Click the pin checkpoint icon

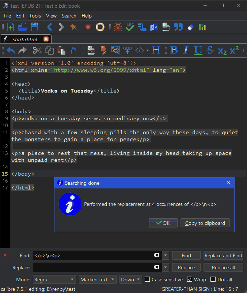(73, 27)
